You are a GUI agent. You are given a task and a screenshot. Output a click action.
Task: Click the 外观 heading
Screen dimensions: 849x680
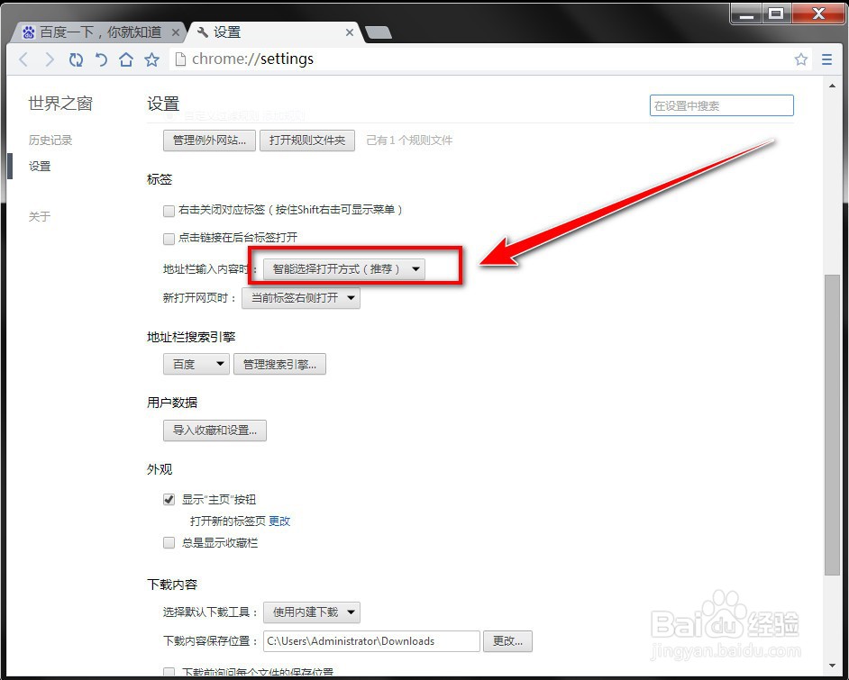click(x=160, y=469)
